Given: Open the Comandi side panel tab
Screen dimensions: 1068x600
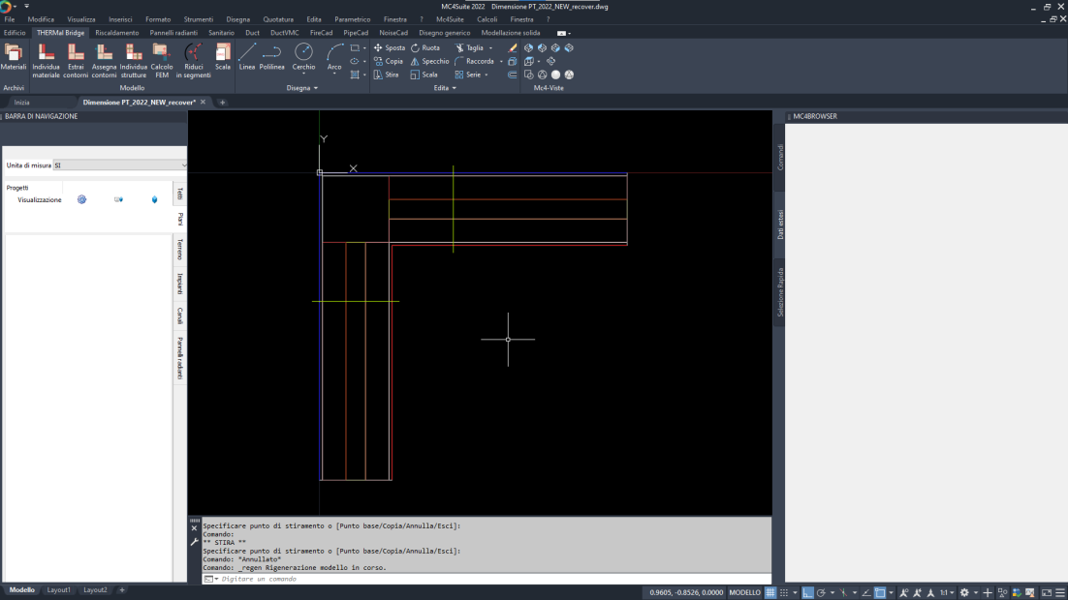Looking at the screenshot, I should pyautogui.click(x=780, y=157).
